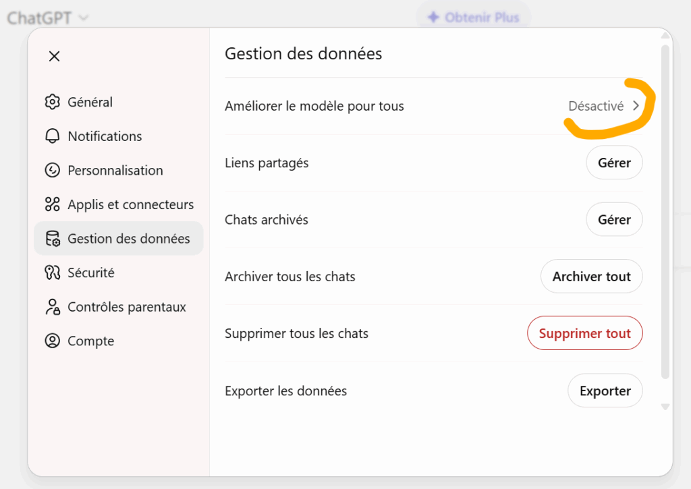Image resolution: width=691 pixels, height=489 pixels.
Task: Select the Contrôles parentaux person icon
Action: click(53, 307)
